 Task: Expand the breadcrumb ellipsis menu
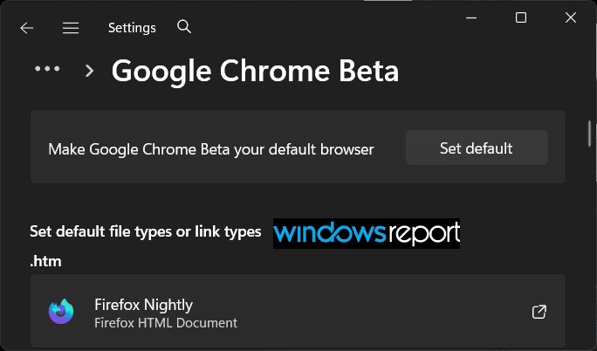pyautogui.click(x=47, y=69)
